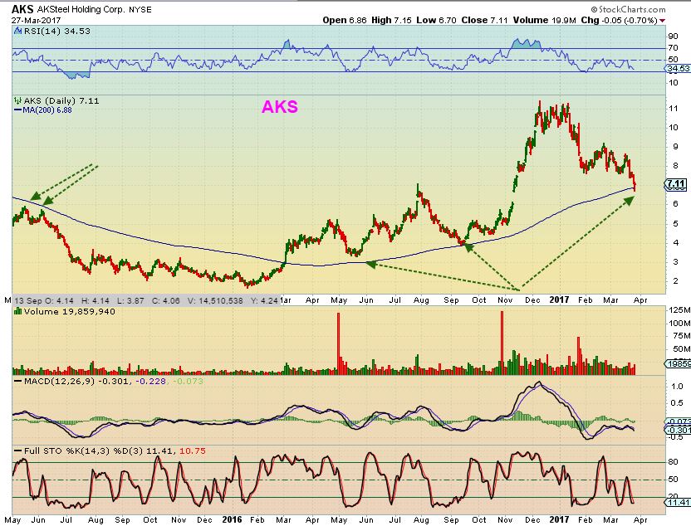Click the O: 4.14 tooltip open value

click(x=59, y=300)
